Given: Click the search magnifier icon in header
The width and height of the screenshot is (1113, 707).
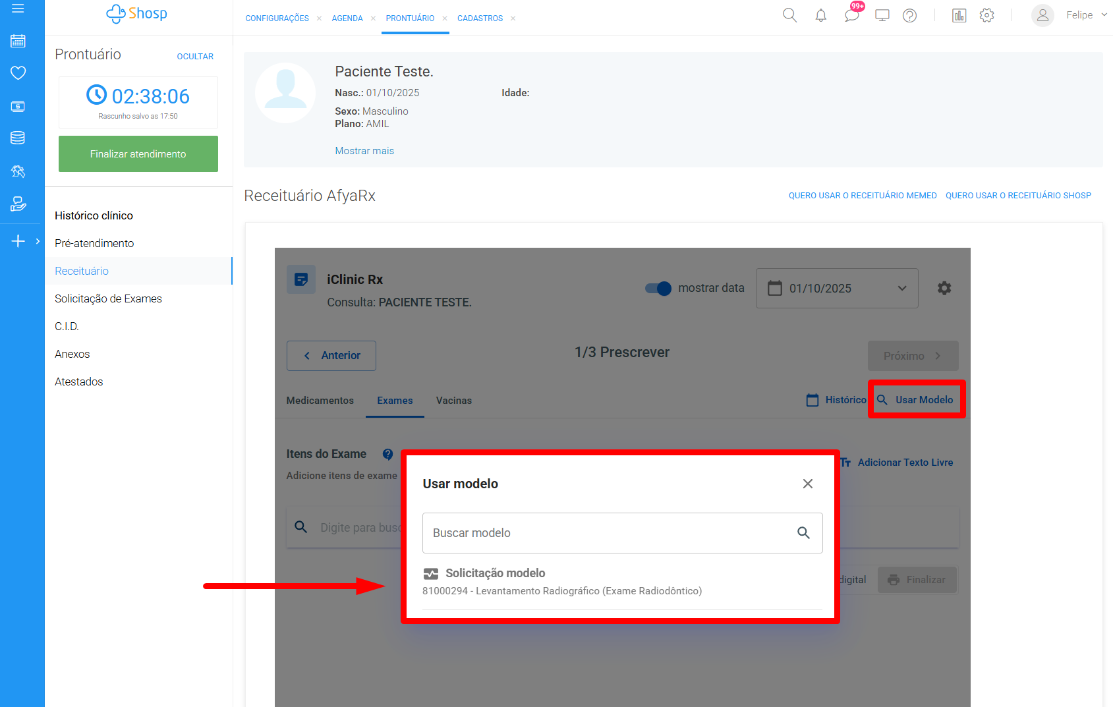Looking at the screenshot, I should (789, 15).
